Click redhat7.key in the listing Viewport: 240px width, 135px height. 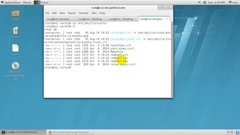(x=119, y=61)
